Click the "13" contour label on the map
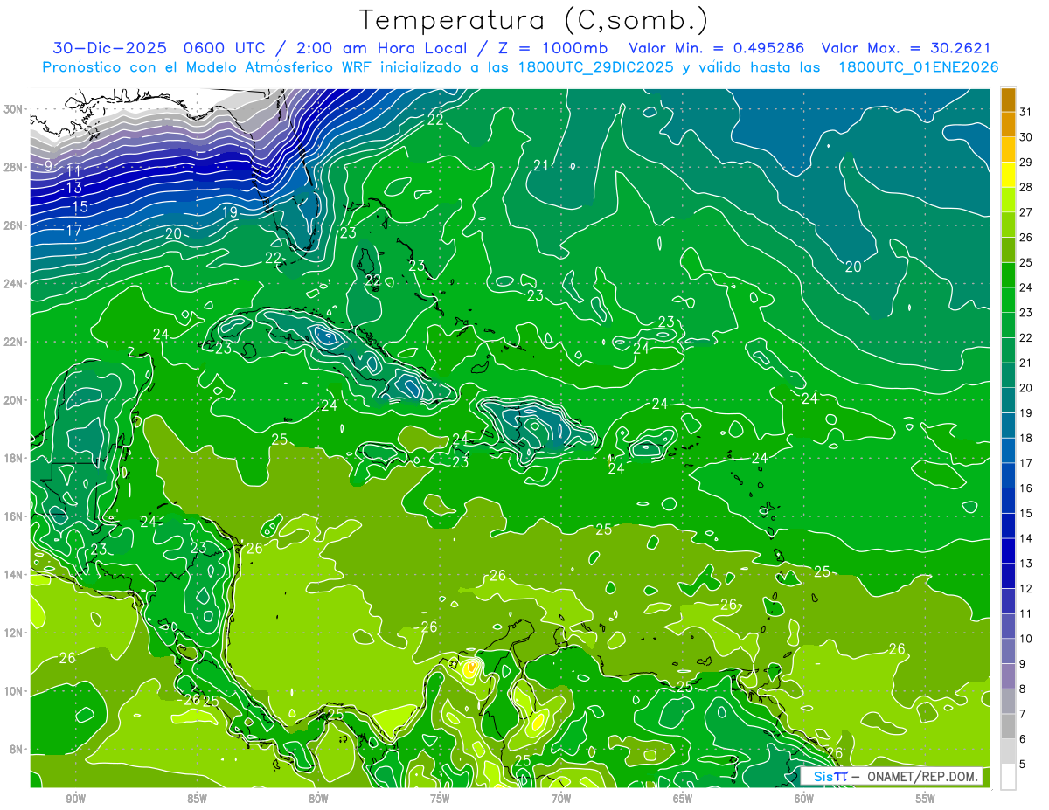Viewport: 1049px width, 810px height. [x=73, y=188]
